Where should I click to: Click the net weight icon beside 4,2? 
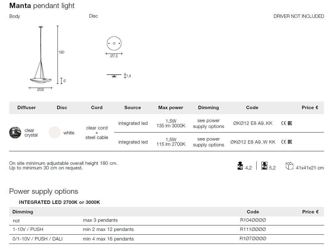click(x=240, y=166)
